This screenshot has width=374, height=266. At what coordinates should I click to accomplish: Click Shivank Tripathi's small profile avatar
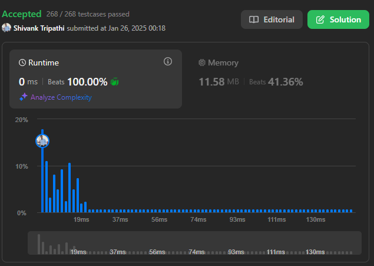pyautogui.click(x=6, y=28)
